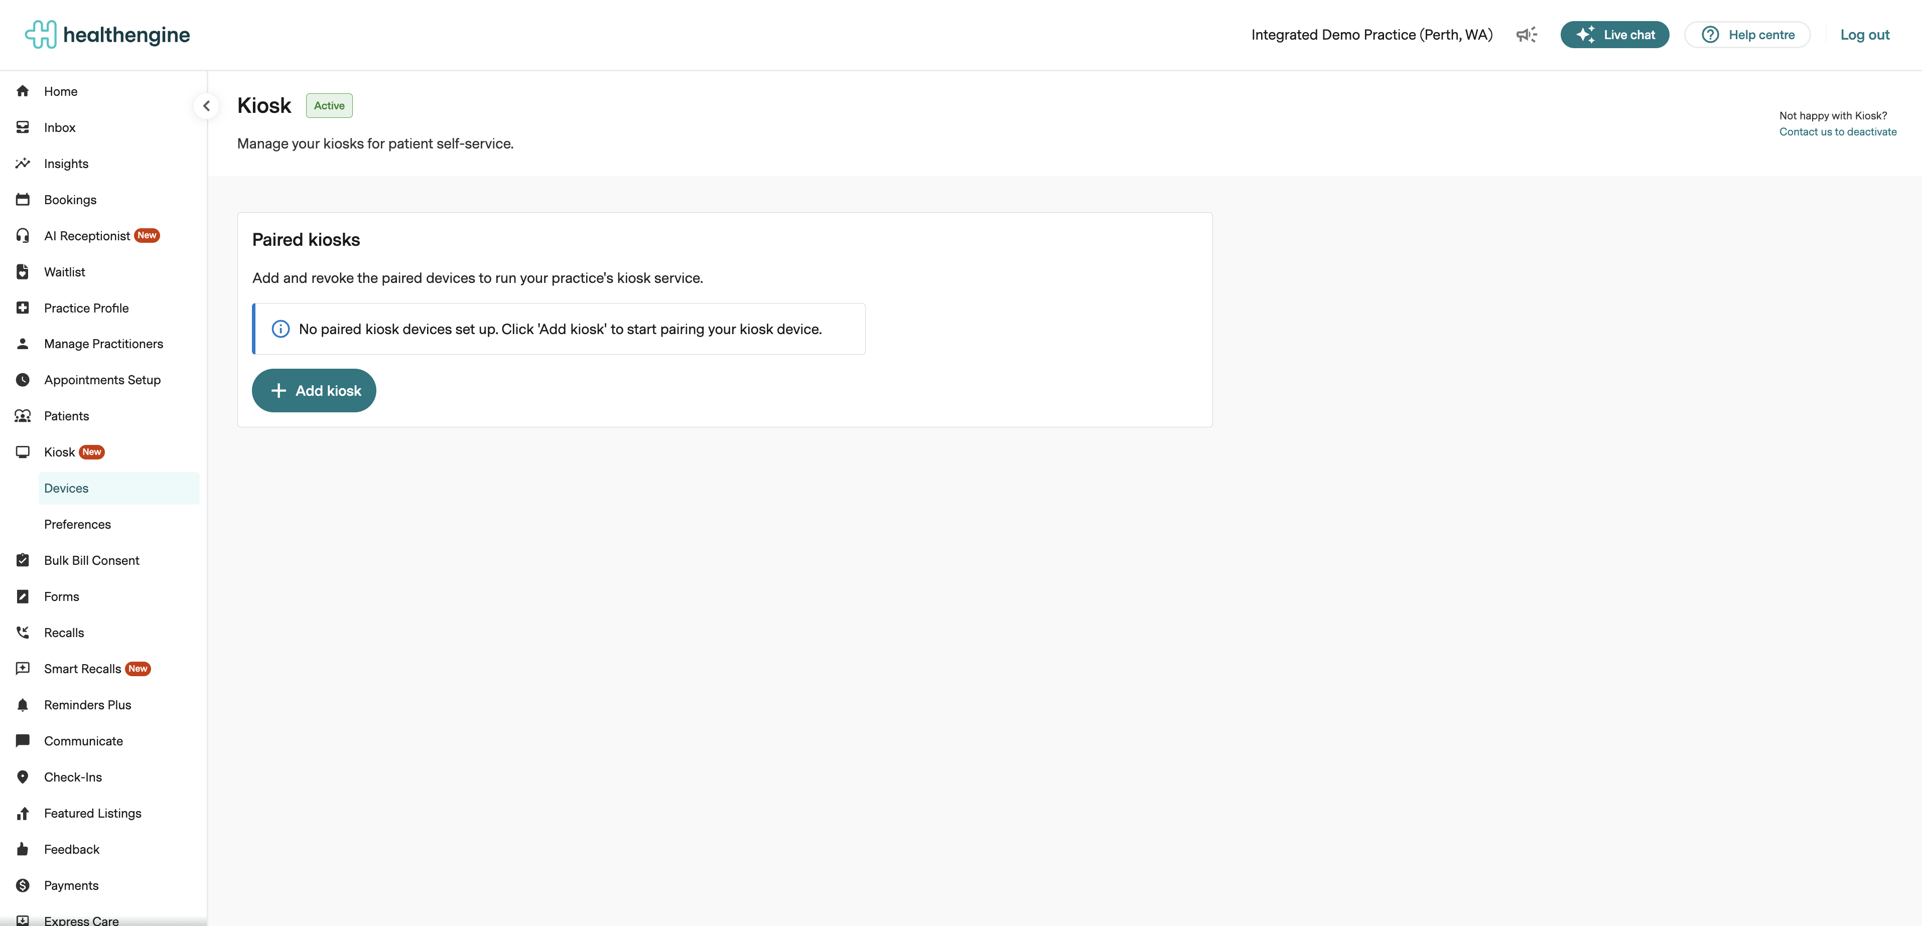1922x926 pixels.
Task: Select Devices under Kiosk menu
Action: [x=118, y=489]
